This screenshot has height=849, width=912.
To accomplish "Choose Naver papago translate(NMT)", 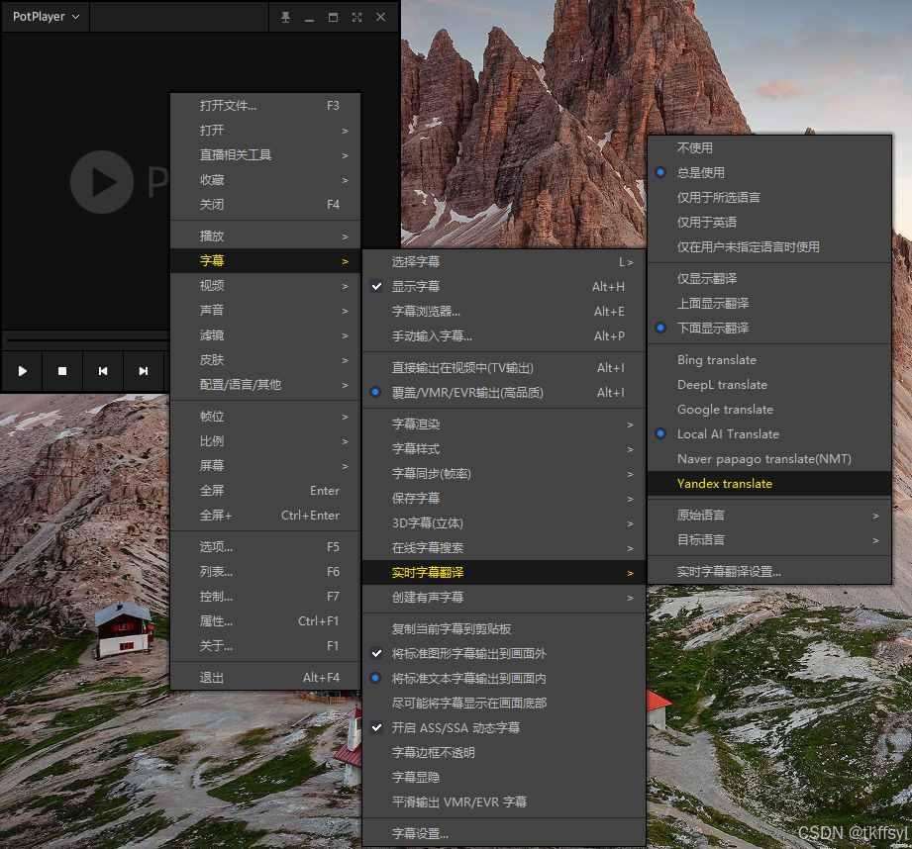I will tap(769, 459).
